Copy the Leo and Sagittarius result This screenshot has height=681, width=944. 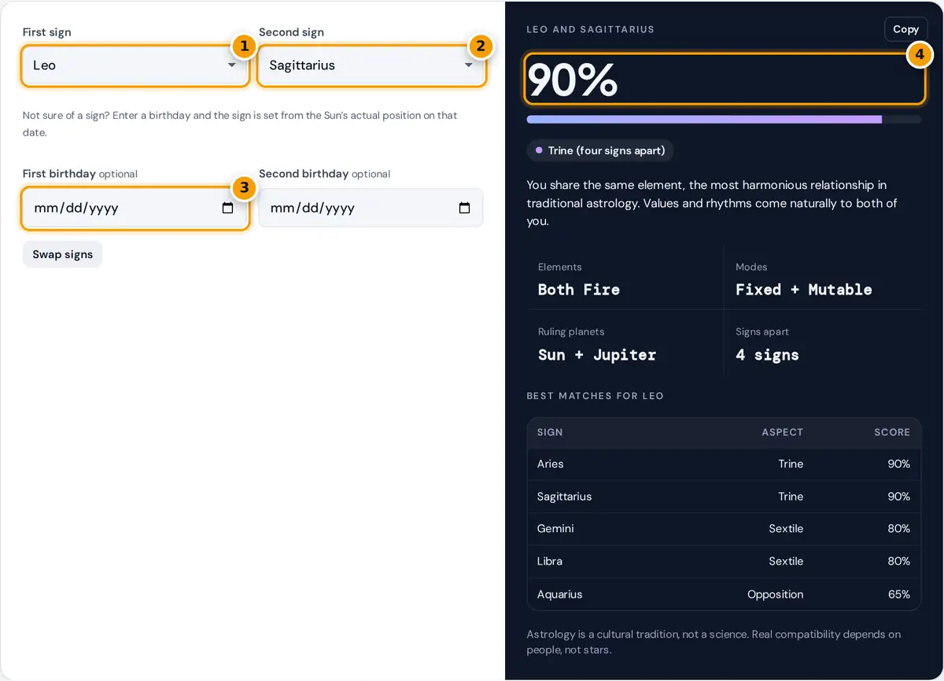coord(905,29)
